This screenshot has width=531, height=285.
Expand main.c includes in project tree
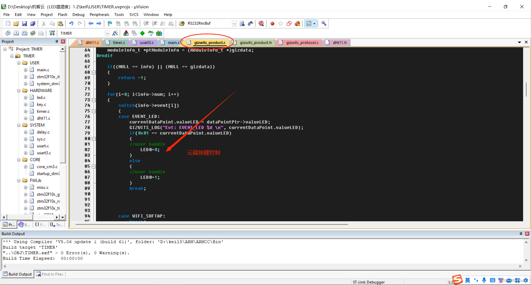coord(26,70)
